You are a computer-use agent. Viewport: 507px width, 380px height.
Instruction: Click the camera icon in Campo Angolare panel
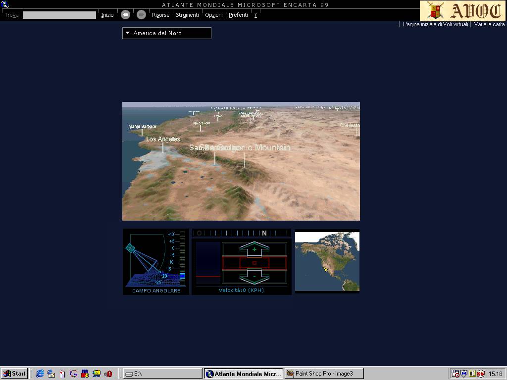pos(130,248)
